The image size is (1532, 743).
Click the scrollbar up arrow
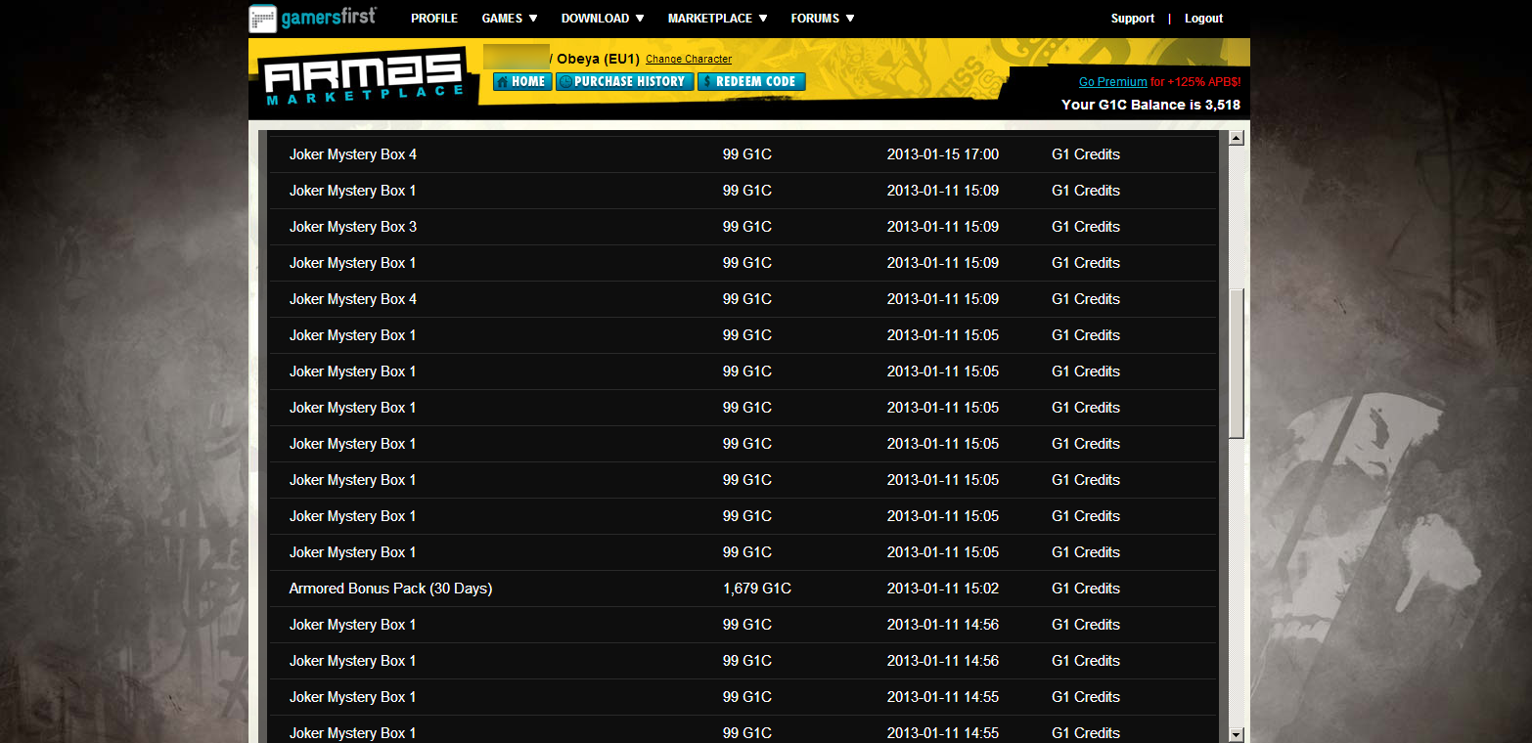[1236, 139]
